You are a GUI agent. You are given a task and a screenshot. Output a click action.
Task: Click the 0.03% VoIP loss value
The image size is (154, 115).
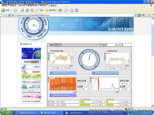(125, 89)
